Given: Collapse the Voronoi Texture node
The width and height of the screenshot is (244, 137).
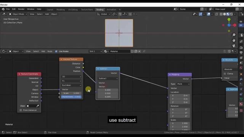Looking at the screenshot, I should [x=61, y=59].
